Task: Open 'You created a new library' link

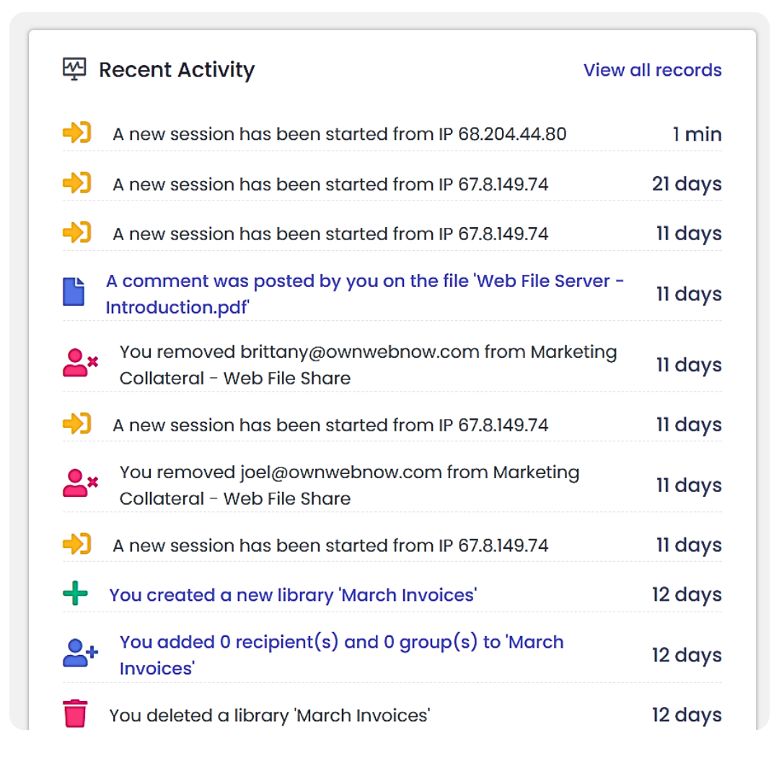Action: (x=293, y=595)
